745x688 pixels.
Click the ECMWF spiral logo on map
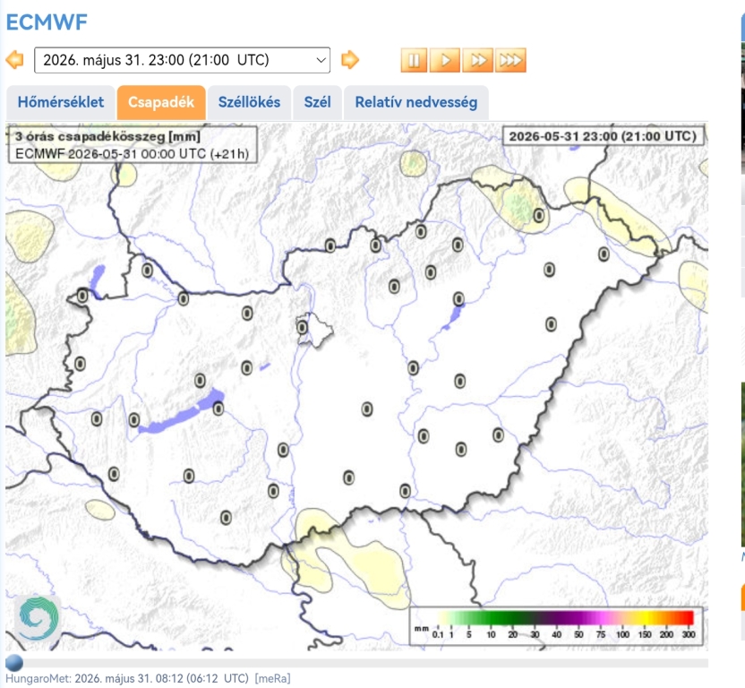38,618
